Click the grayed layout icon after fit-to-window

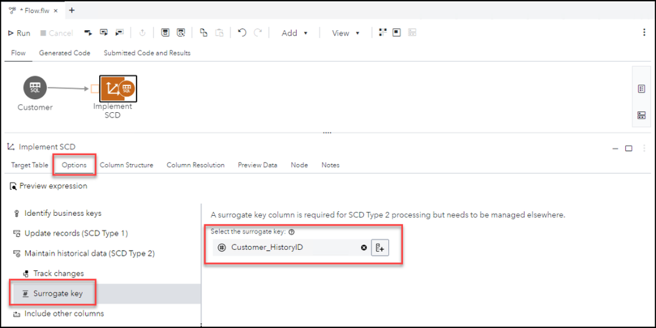412,33
